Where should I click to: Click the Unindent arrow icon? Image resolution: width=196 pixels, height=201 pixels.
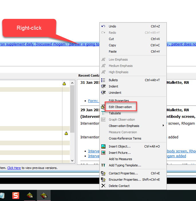[x=103, y=93]
